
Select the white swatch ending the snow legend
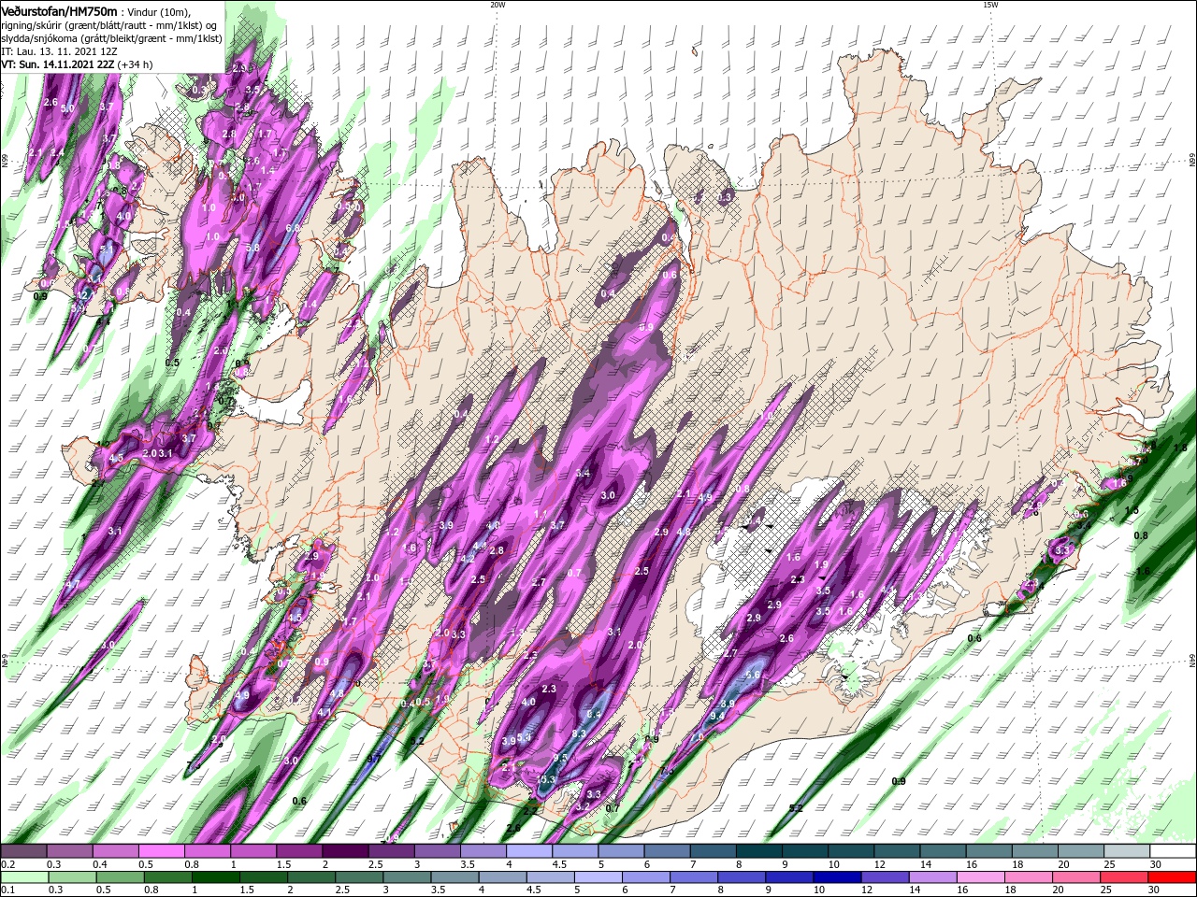coord(1173,851)
